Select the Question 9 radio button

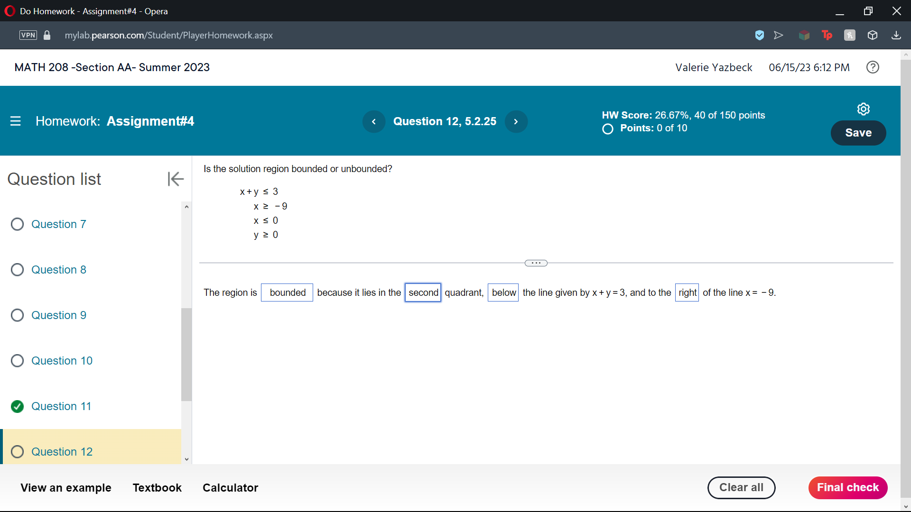(17, 315)
